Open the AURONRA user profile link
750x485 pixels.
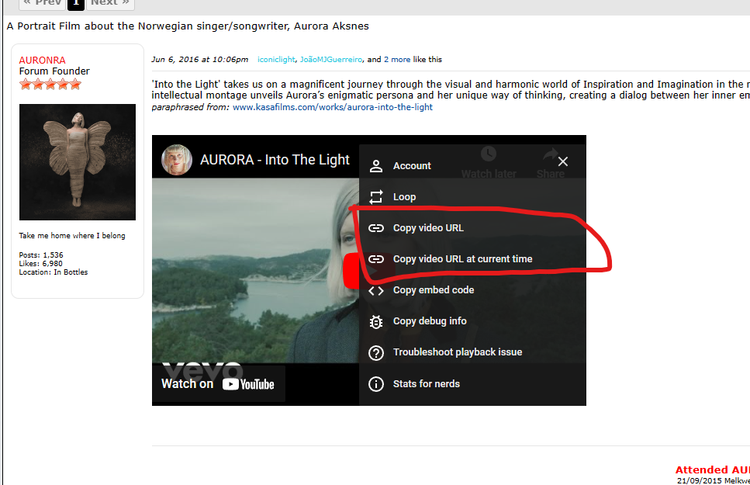pyautogui.click(x=42, y=61)
